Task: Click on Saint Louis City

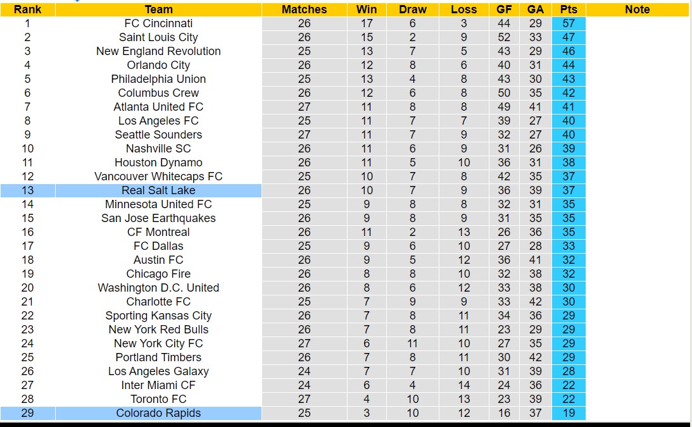Action: [x=158, y=37]
